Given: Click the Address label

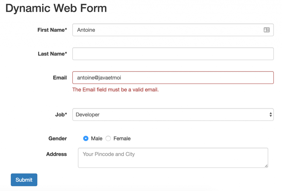Looking at the screenshot, I should [56, 154].
